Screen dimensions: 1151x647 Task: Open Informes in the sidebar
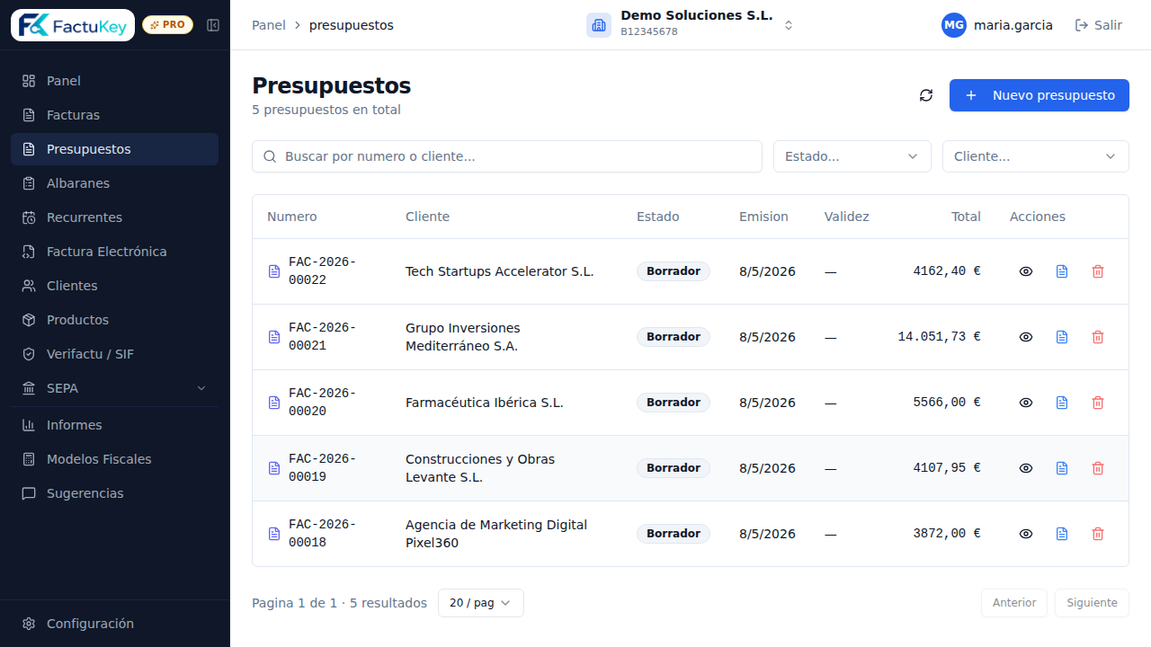pyautogui.click(x=114, y=425)
